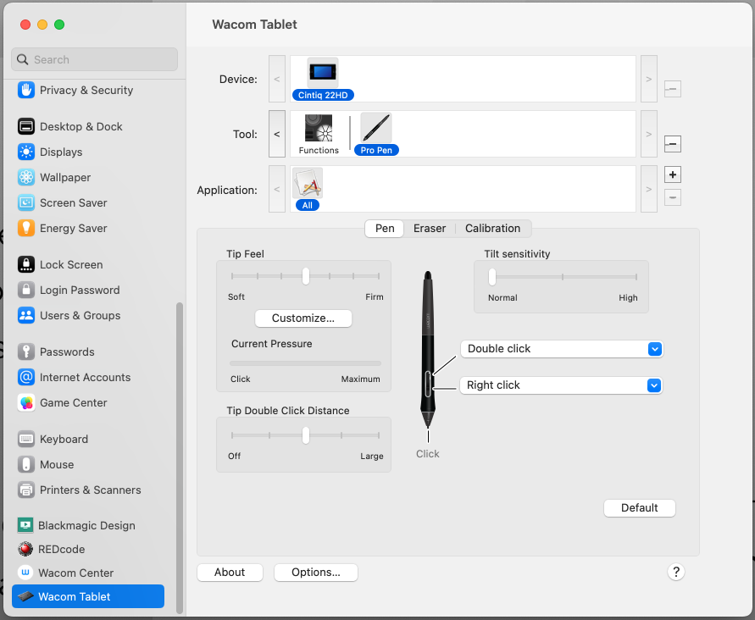Click the Current Pressure progress bar
Screen dimensions: 755x620
click(x=305, y=363)
